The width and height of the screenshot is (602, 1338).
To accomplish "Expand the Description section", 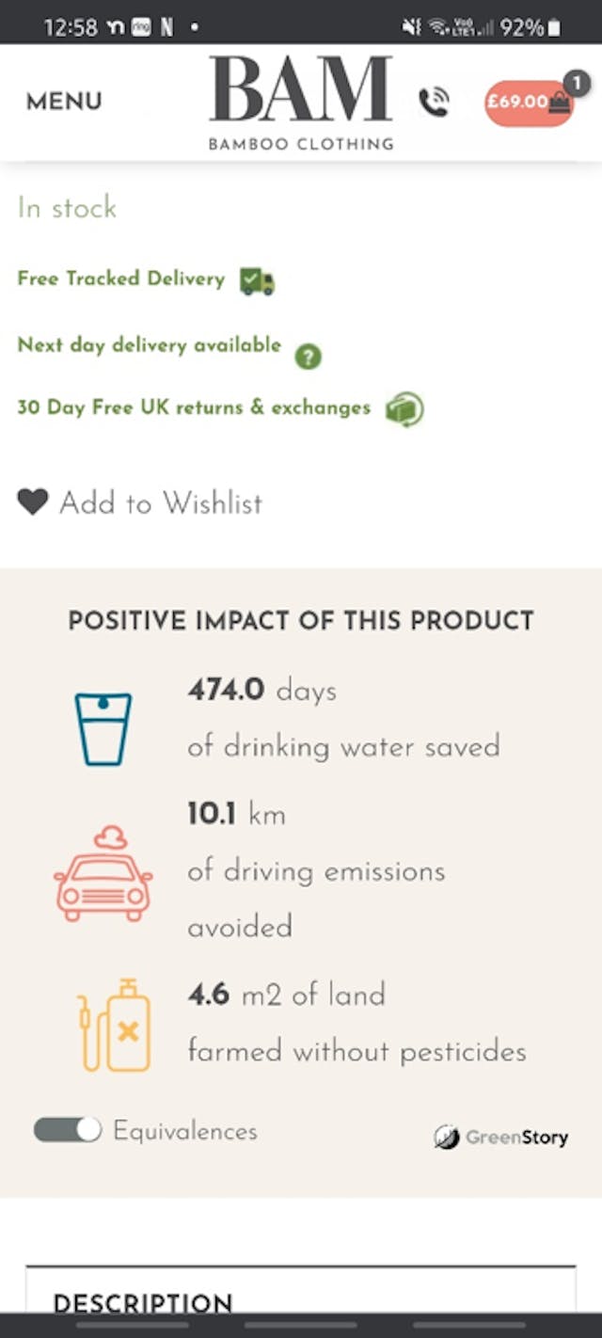I will (143, 1301).
